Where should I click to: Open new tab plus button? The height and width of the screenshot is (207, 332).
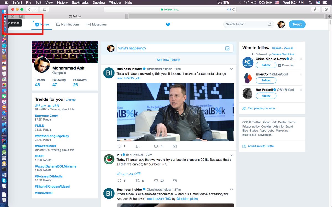(x=329, y=16)
